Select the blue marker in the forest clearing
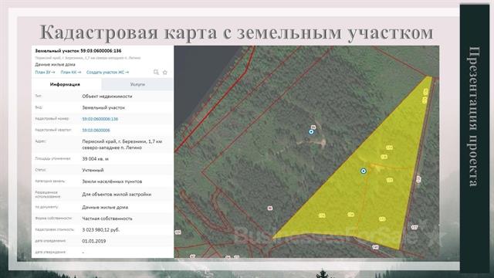The height and width of the screenshot is (278, 494). (311, 132)
